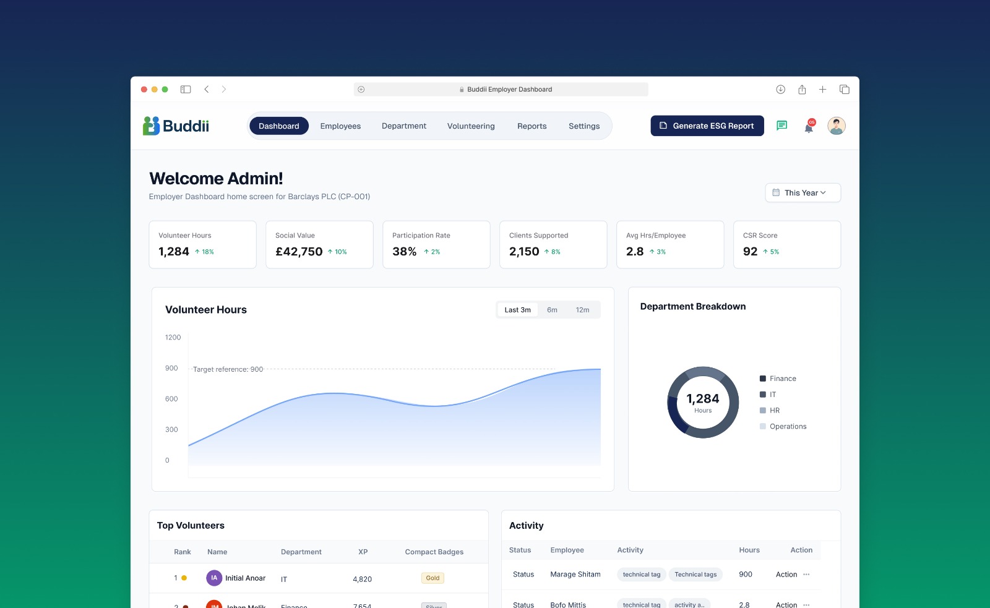Click the Buddii logo
The width and height of the screenshot is (990, 608).
[176, 126]
